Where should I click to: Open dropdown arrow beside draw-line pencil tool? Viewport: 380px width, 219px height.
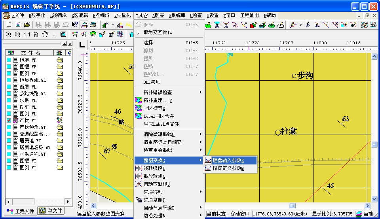coord(300,25)
